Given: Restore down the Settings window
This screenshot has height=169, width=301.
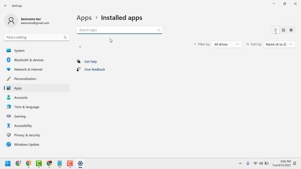Looking at the screenshot, I should tap(285, 4).
